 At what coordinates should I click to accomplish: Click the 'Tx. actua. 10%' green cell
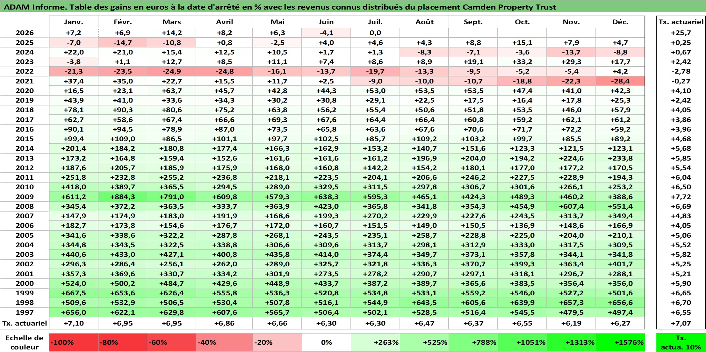(x=681, y=342)
